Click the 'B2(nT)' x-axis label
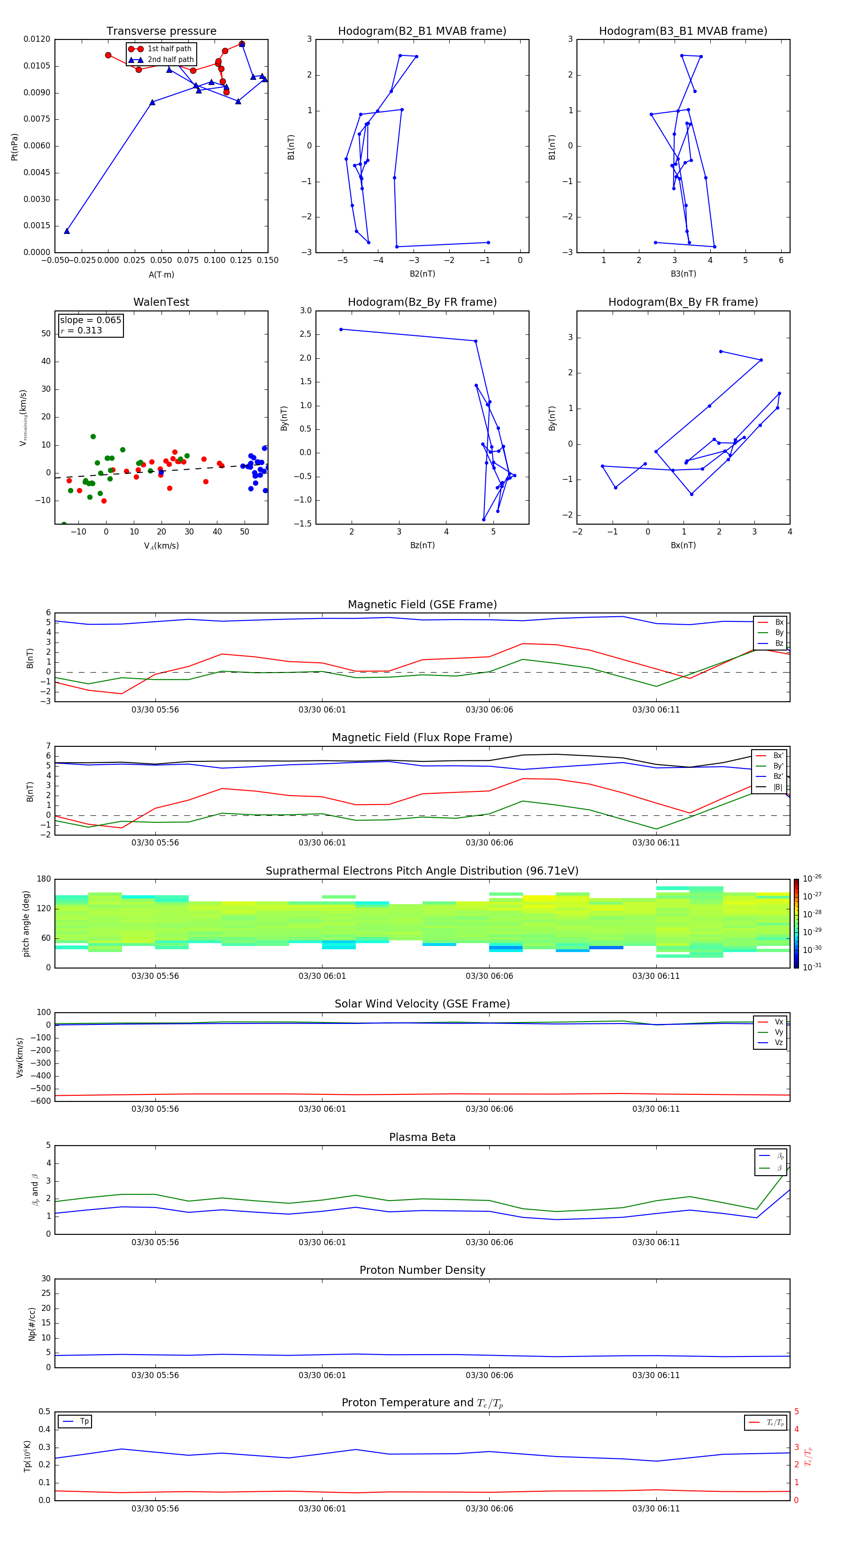 click(422, 274)
